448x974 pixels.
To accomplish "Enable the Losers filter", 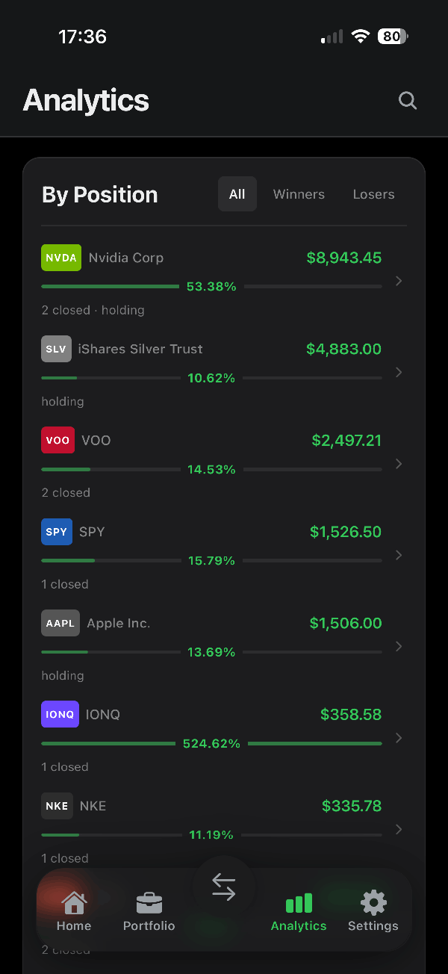I will [x=373, y=193].
